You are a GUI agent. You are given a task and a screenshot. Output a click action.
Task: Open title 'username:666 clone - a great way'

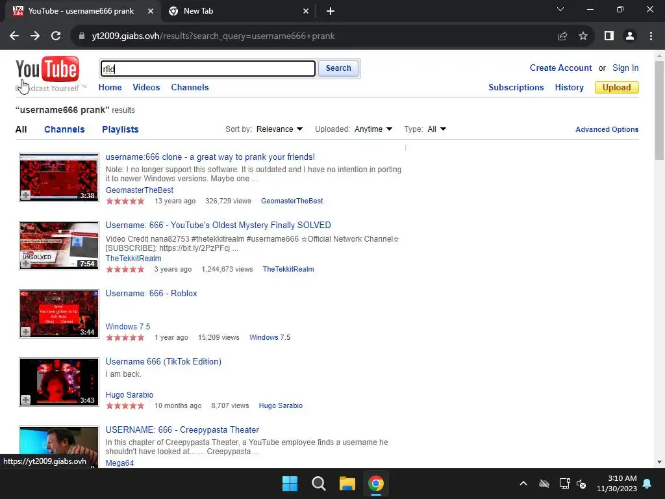tap(210, 157)
